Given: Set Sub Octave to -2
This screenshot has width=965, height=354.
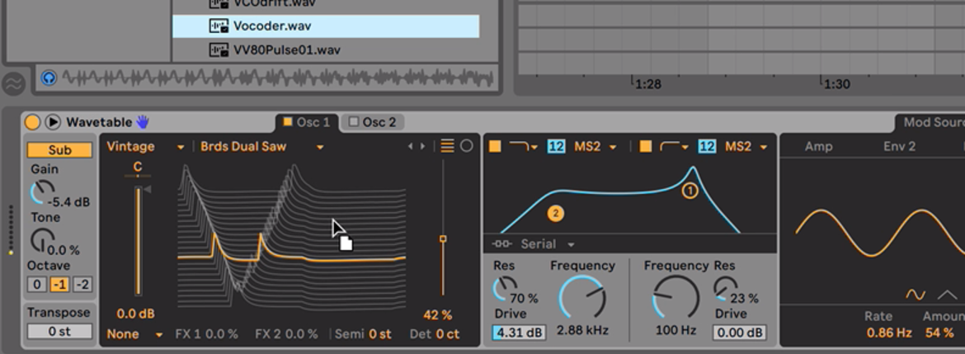Looking at the screenshot, I should coord(82,285).
